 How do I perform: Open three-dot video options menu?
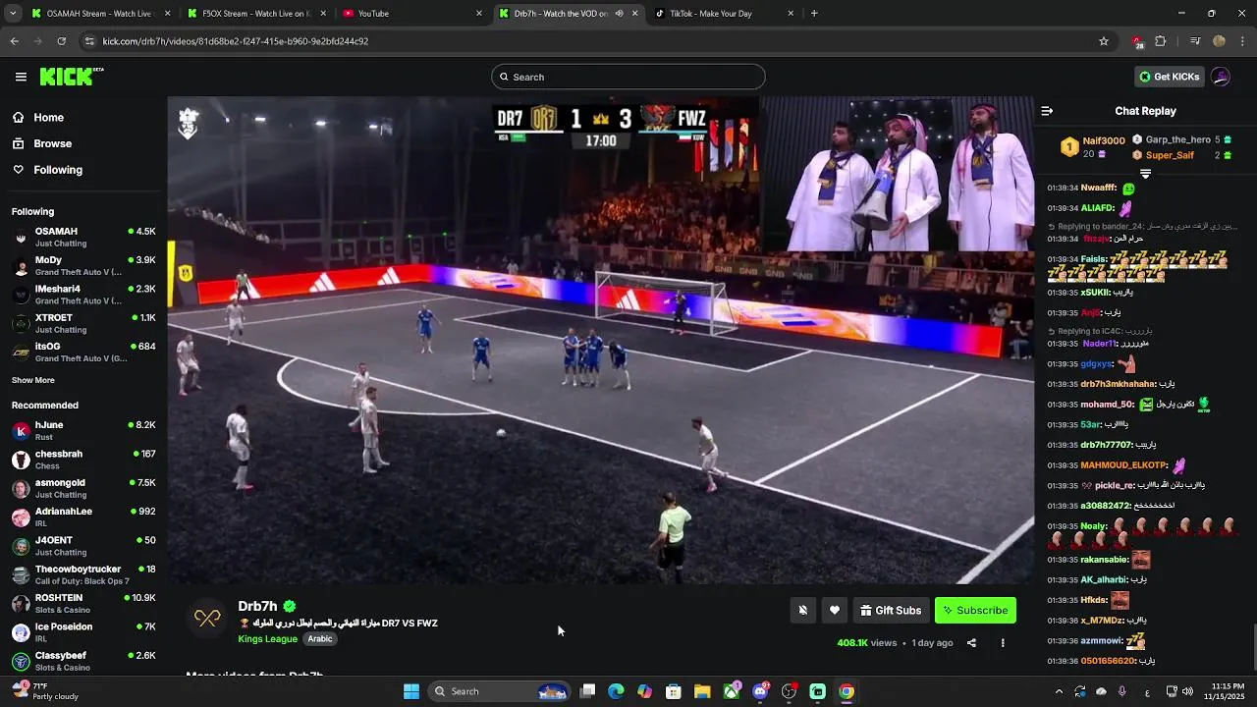1003,643
